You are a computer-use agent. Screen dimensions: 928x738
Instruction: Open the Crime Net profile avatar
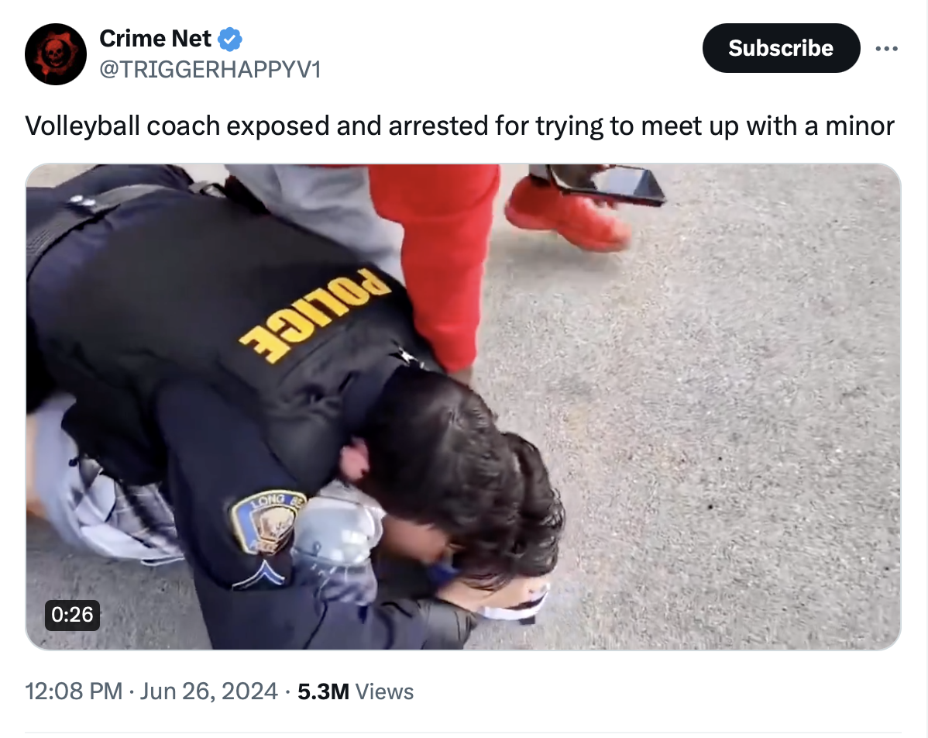click(x=56, y=54)
